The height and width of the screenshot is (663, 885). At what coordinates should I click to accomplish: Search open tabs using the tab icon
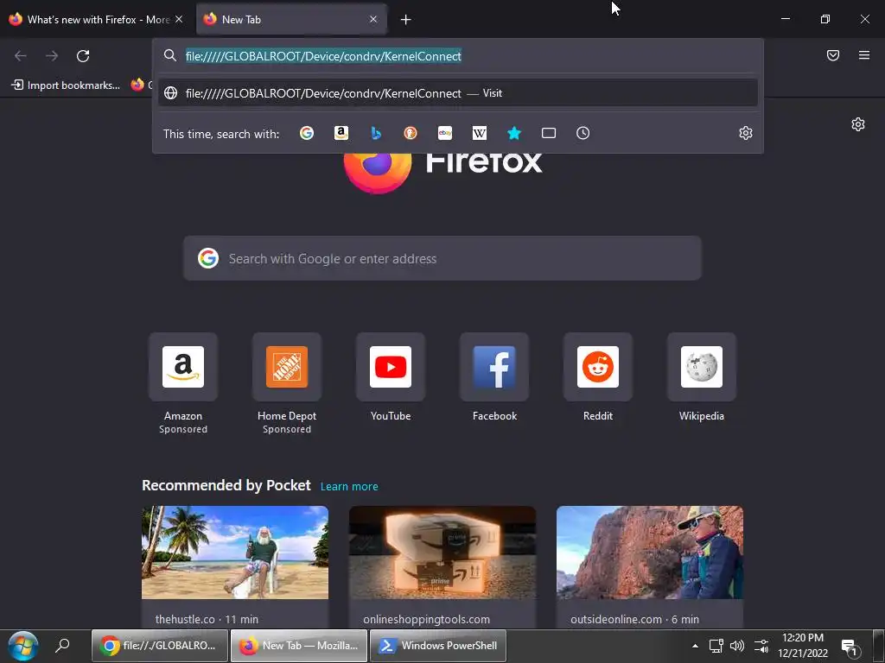(x=549, y=133)
